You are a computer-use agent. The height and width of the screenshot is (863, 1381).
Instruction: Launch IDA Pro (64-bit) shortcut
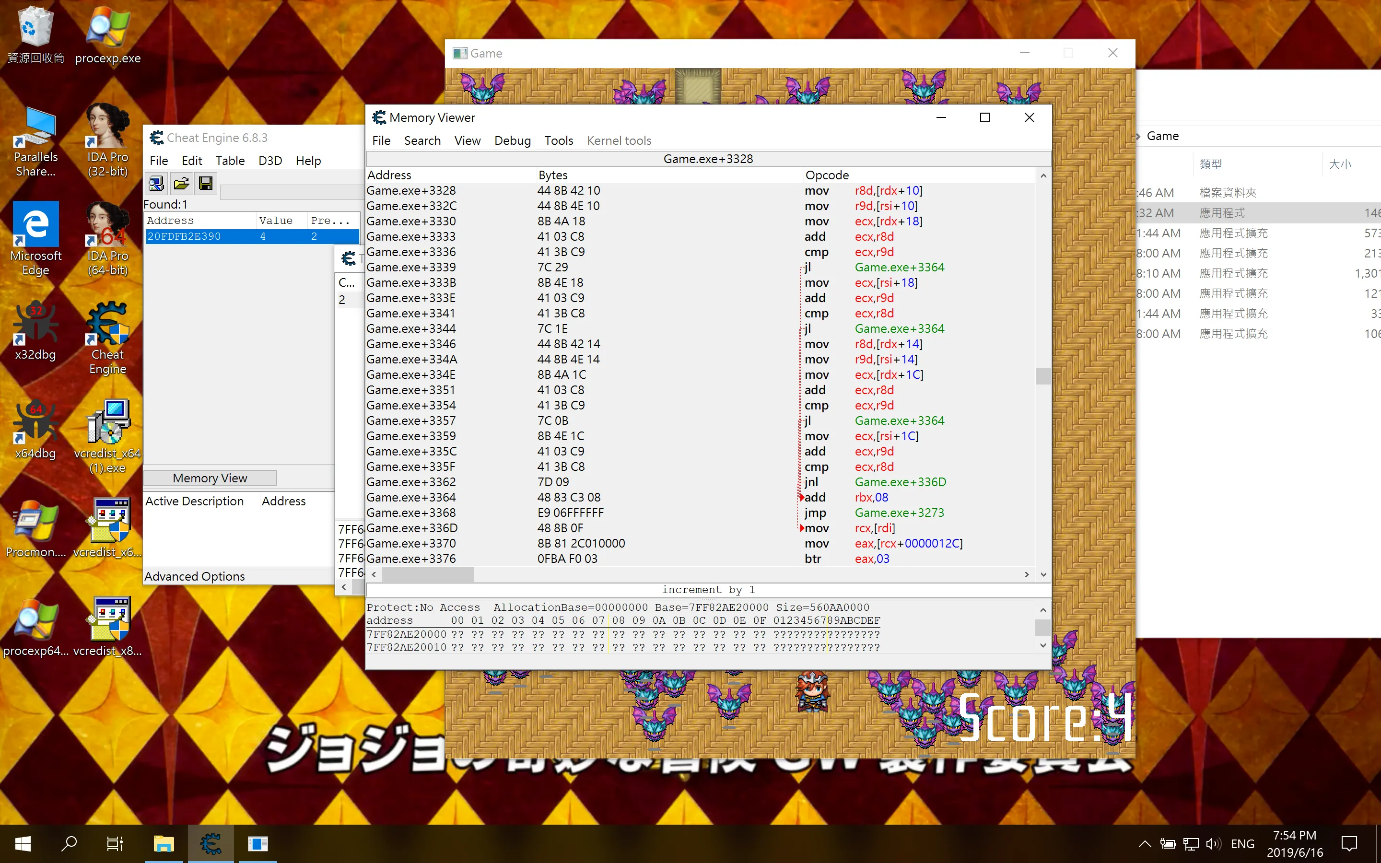[x=107, y=239]
